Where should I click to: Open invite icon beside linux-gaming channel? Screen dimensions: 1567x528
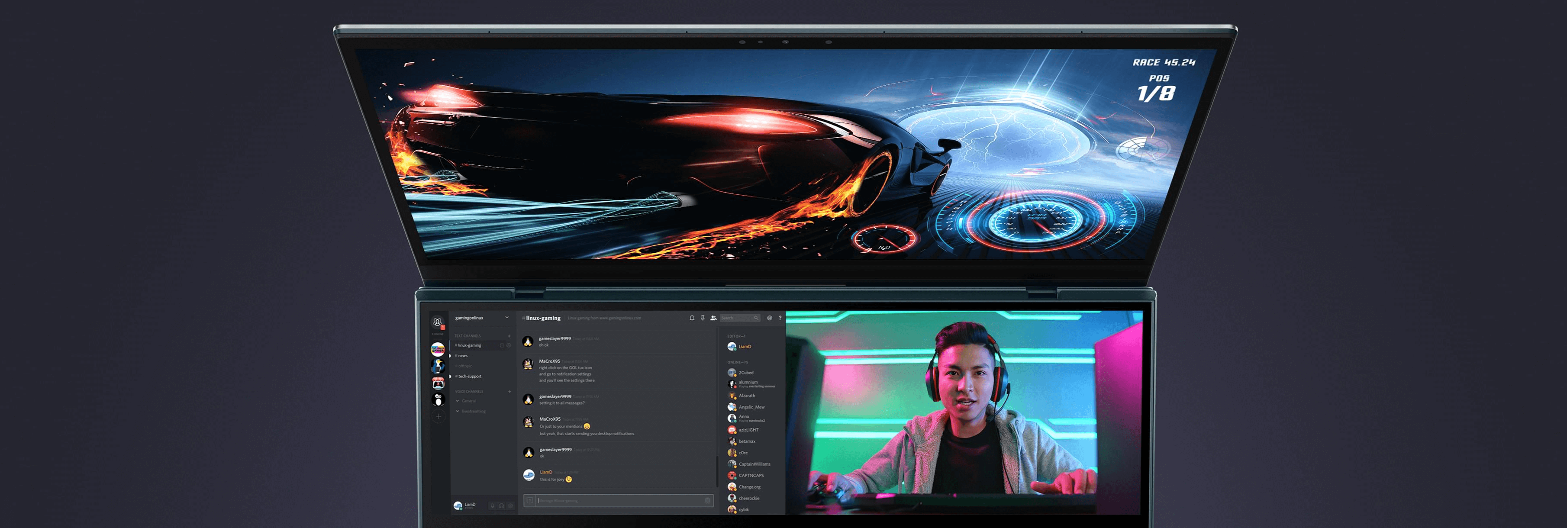502,345
